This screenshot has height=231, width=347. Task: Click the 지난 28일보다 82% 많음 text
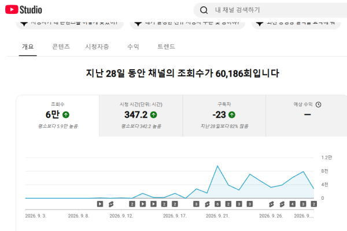224,126
